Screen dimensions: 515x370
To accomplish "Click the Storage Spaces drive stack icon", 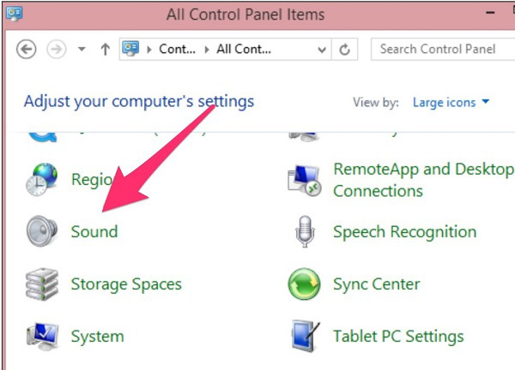I will [42, 284].
